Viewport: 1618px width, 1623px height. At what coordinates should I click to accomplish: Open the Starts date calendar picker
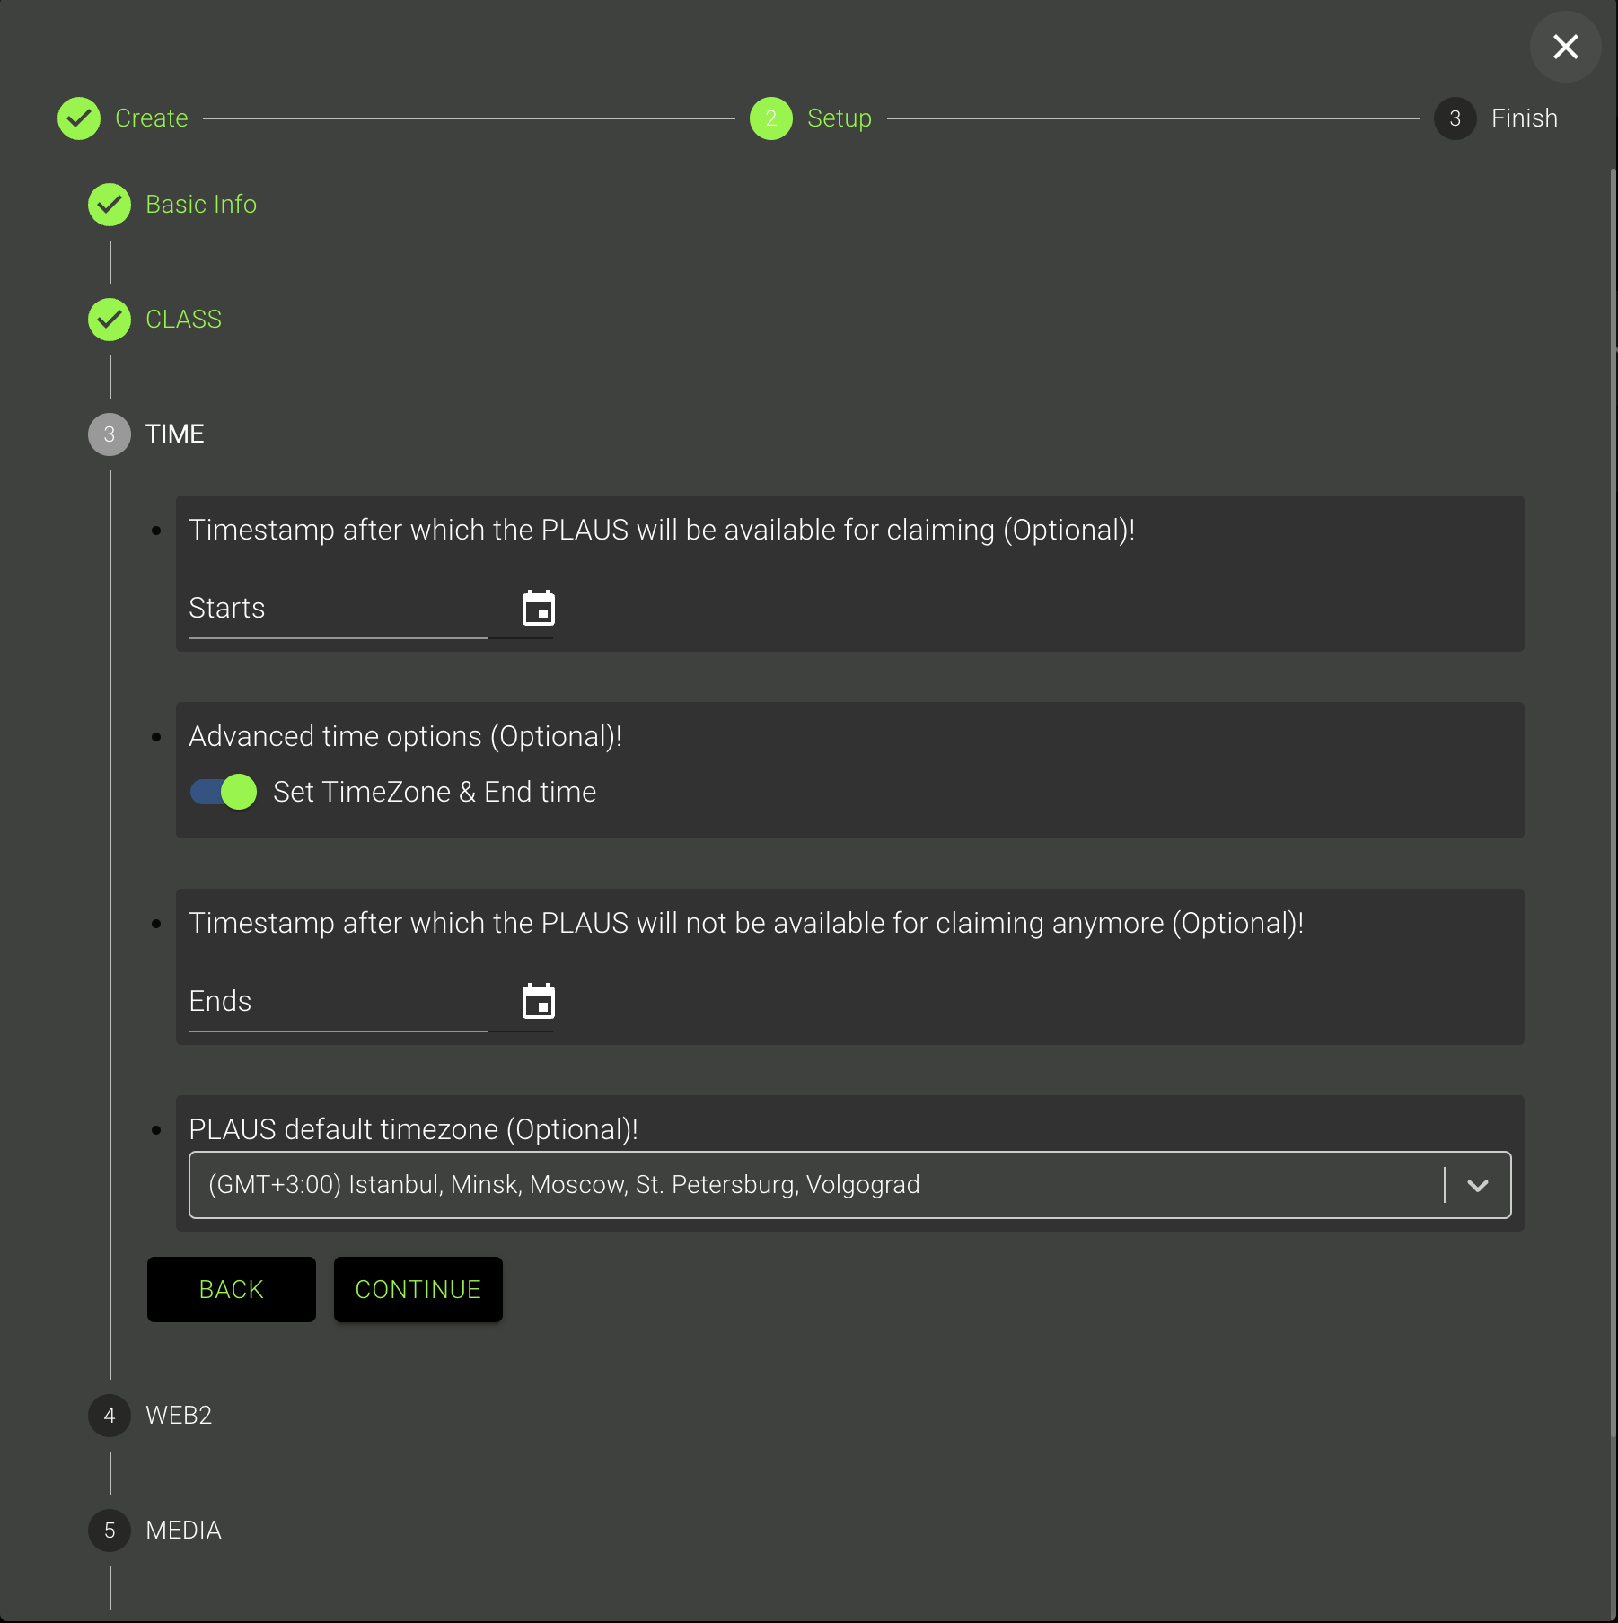(539, 609)
